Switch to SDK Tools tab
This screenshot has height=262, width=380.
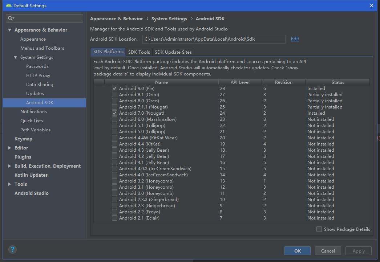[139, 52]
